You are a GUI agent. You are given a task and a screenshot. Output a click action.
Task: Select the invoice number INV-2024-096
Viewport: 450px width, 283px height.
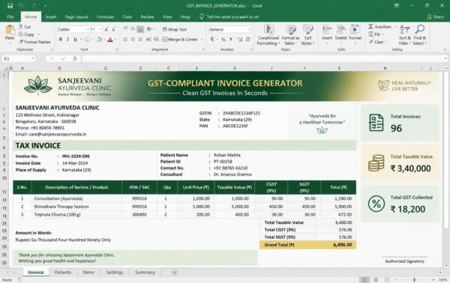point(76,156)
